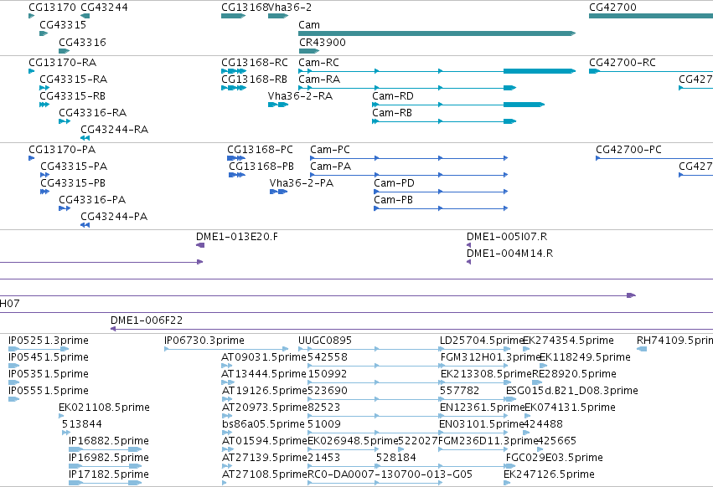The image size is (713, 487).
Task: Click the 513844 feature label
Action: (x=82, y=424)
